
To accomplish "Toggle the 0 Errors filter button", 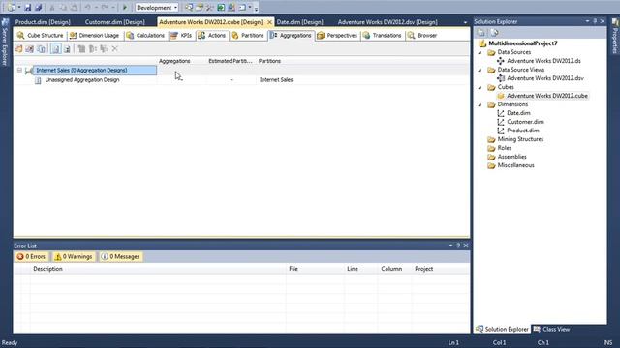I will [x=31, y=257].
